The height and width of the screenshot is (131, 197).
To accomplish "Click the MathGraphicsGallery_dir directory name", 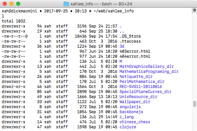I will pyautogui.click(x=146, y=67).
